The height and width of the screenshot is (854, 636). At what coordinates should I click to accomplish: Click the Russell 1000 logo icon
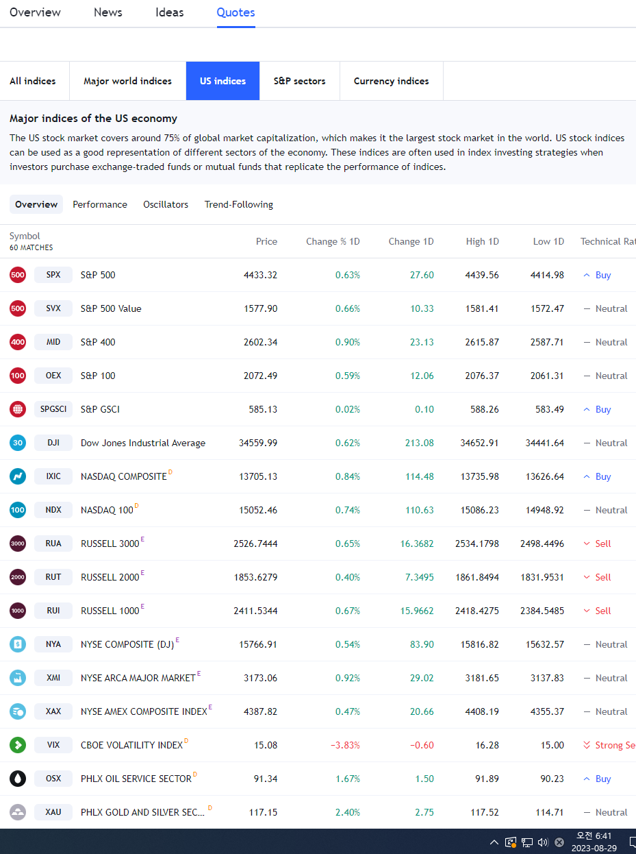coord(18,611)
